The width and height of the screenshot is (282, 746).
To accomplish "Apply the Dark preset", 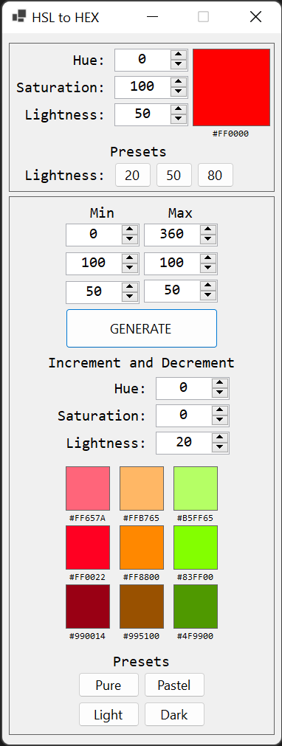I will pos(174,714).
